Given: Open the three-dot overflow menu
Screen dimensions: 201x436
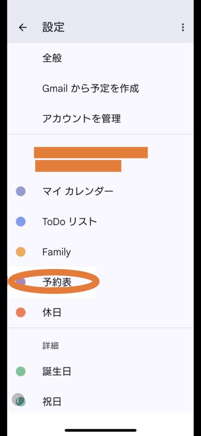Looking at the screenshot, I should click(183, 27).
